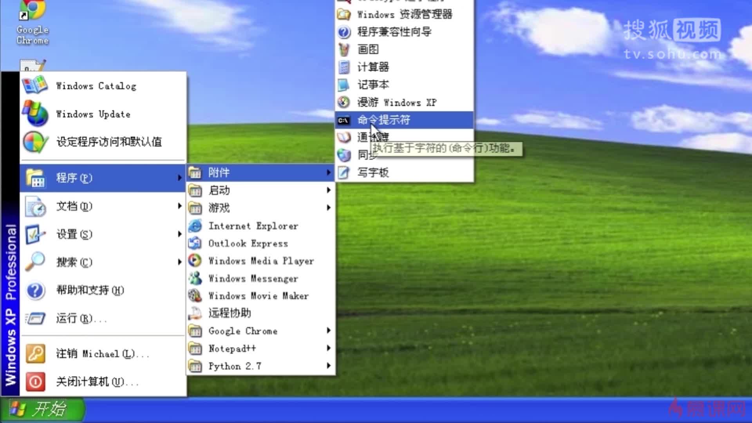Screen dimensions: 752x423
Task: Expand the Notepad++ folder arrow
Action: pyautogui.click(x=328, y=348)
